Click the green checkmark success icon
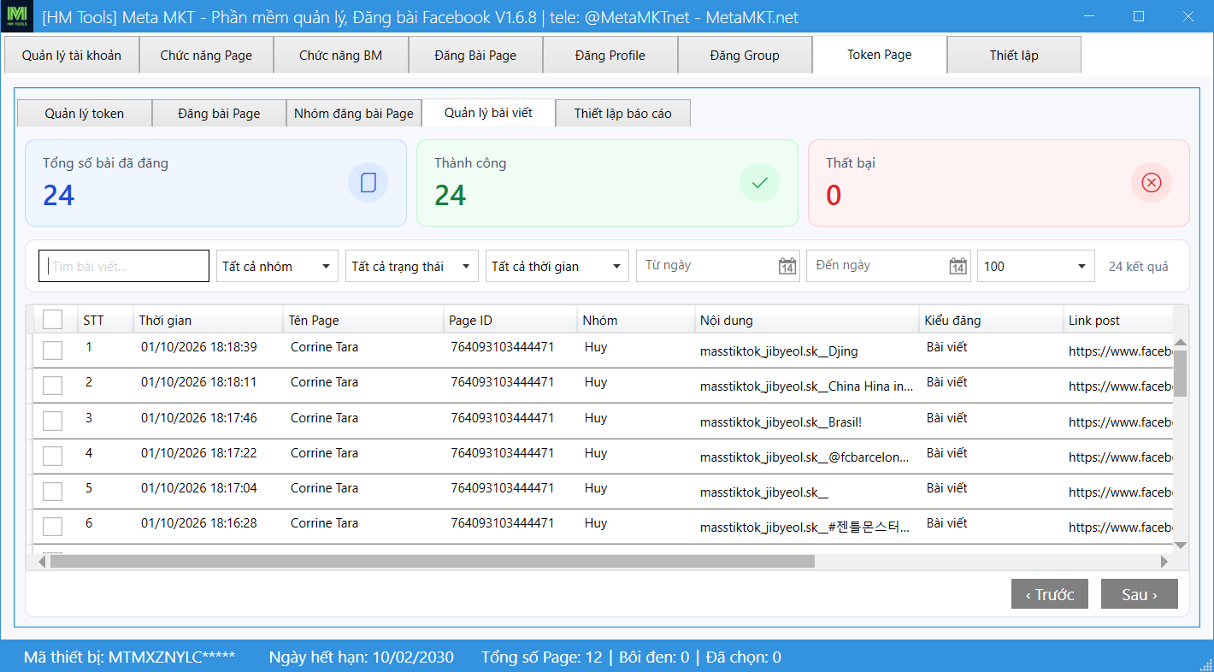 pyautogui.click(x=759, y=182)
